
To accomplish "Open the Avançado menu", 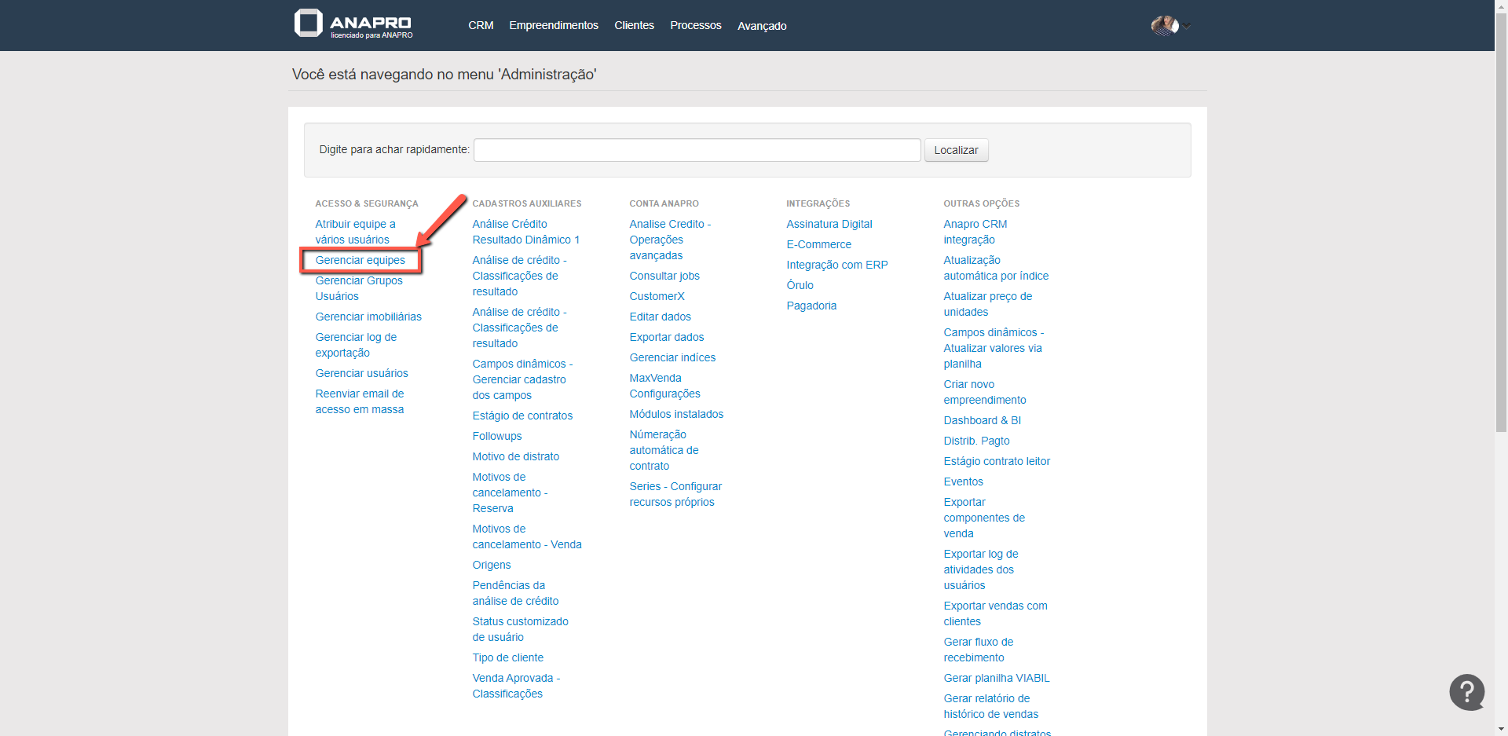I will [x=761, y=26].
